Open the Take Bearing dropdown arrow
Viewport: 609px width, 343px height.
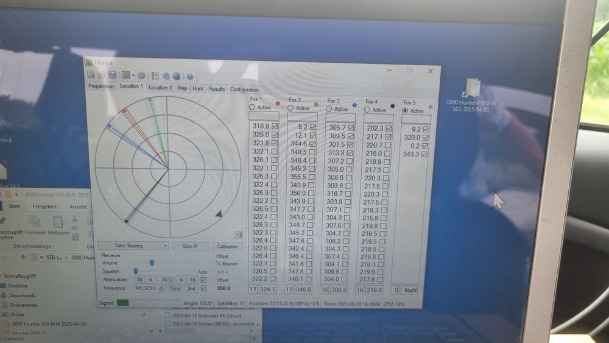165,246
